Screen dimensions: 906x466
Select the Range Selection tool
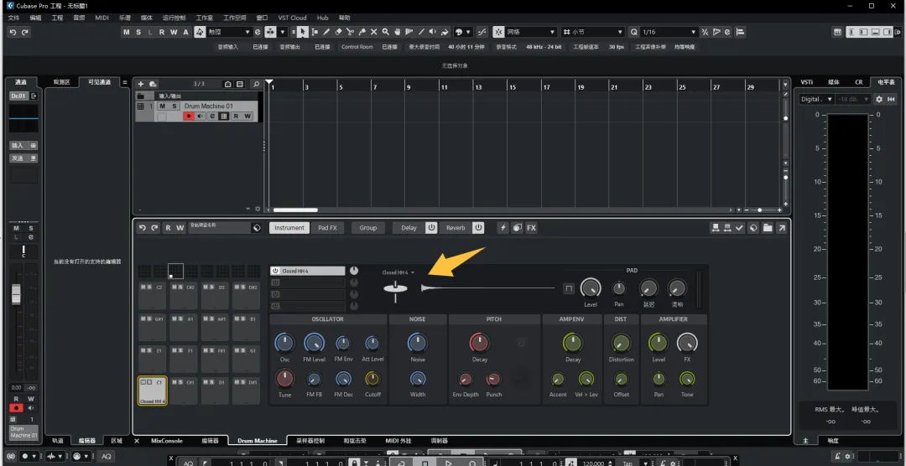click(x=315, y=33)
